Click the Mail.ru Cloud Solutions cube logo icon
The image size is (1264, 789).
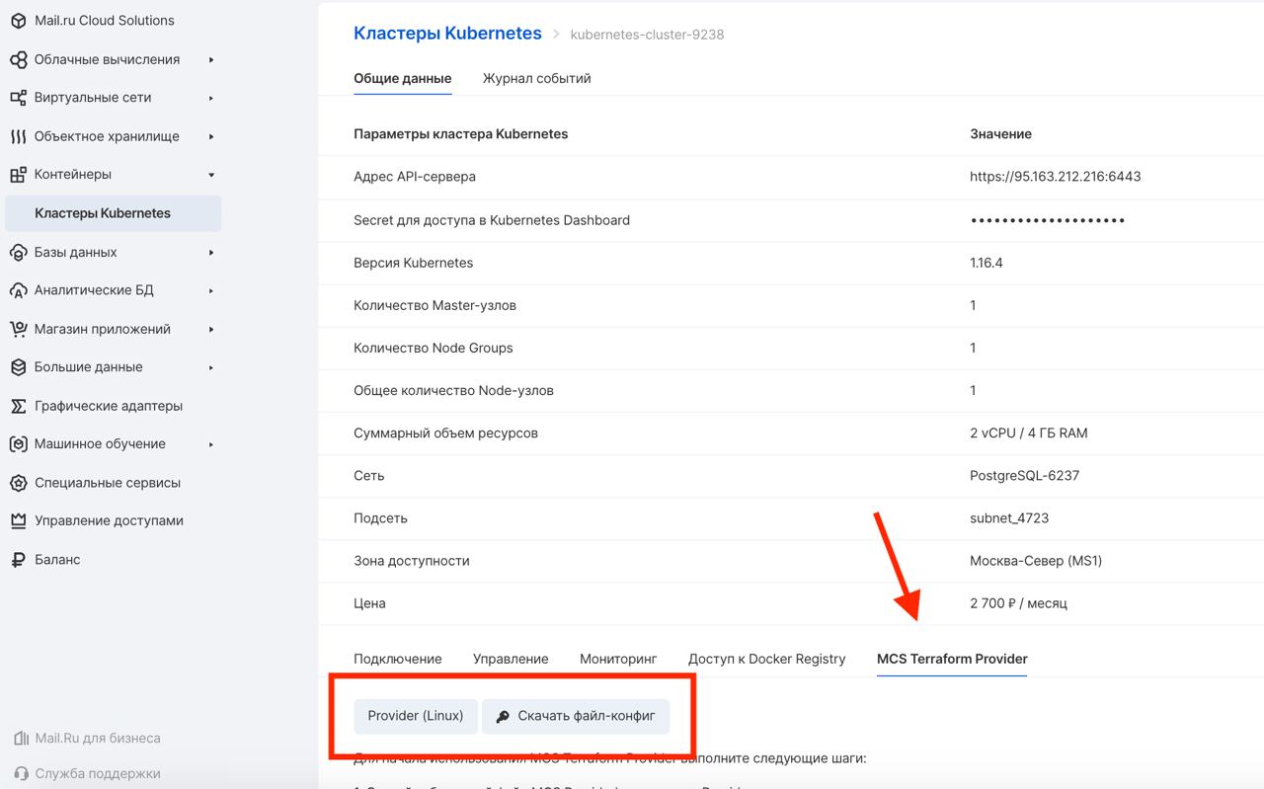point(18,21)
